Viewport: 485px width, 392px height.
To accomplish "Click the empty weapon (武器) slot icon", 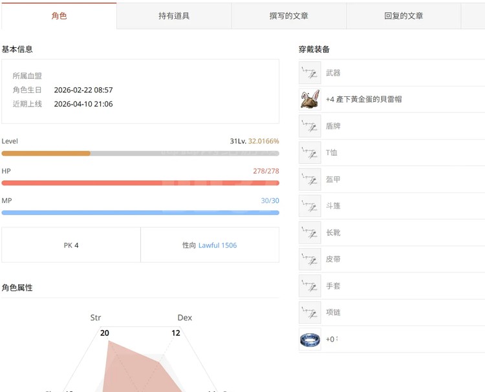I will (x=310, y=73).
